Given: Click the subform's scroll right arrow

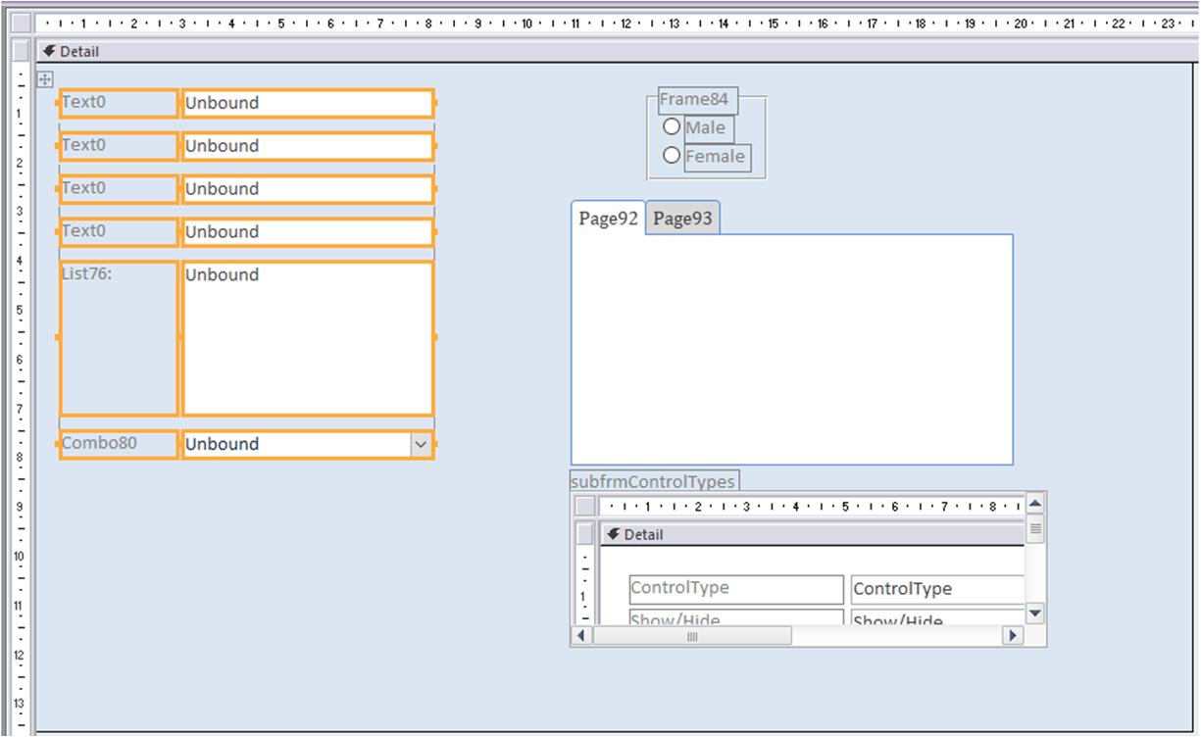Looking at the screenshot, I should pos(1013,636).
